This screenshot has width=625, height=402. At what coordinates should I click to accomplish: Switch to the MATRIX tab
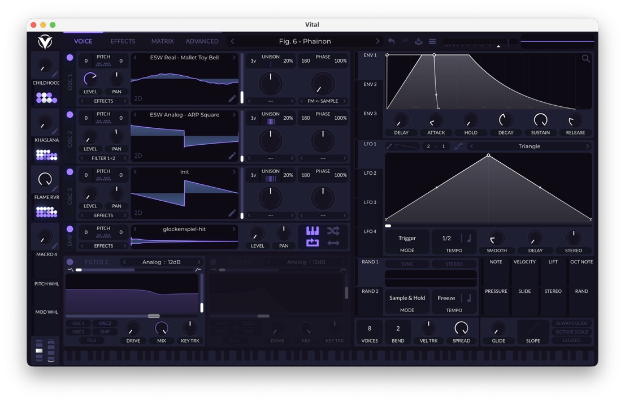pyautogui.click(x=162, y=41)
